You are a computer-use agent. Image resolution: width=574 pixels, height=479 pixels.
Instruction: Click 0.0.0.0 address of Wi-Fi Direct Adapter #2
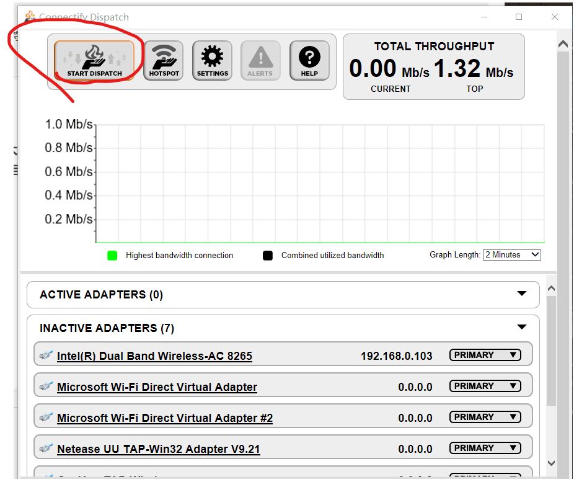click(x=415, y=418)
